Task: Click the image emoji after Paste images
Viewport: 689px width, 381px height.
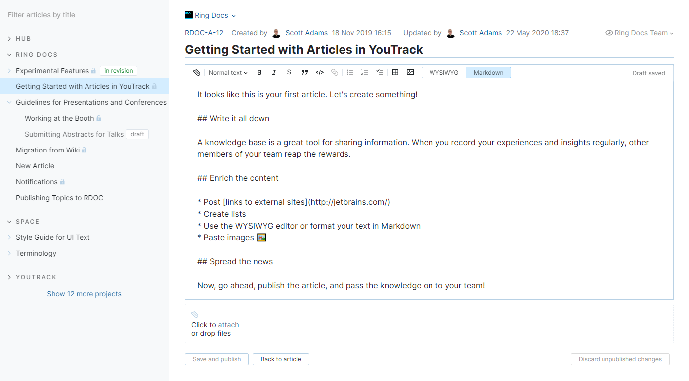Action: [x=261, y=237]
